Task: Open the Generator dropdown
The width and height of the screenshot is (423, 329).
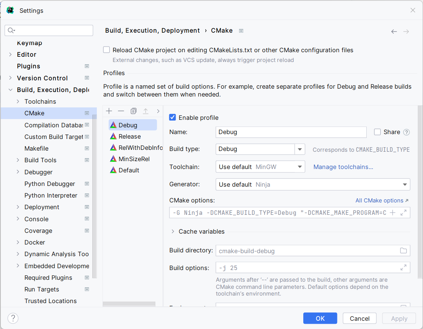Action: click(x=313, y=185)
